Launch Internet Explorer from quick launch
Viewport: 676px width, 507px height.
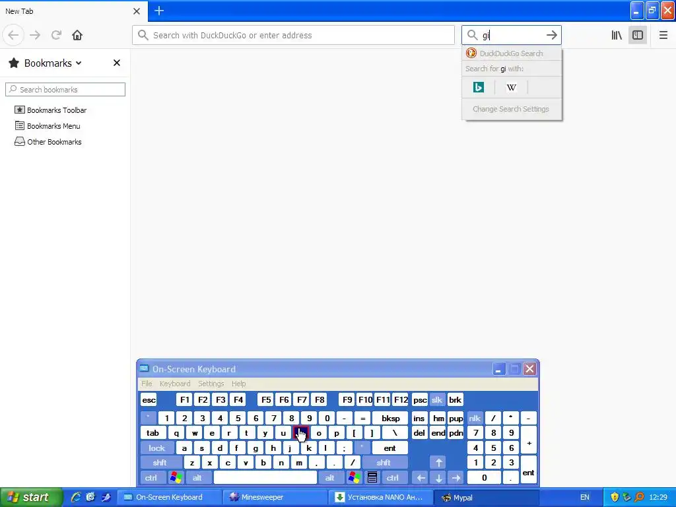pyautogui.click(x=76, y=497)
